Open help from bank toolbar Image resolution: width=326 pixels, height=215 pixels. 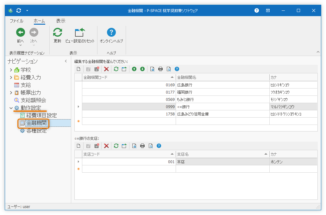177,69
